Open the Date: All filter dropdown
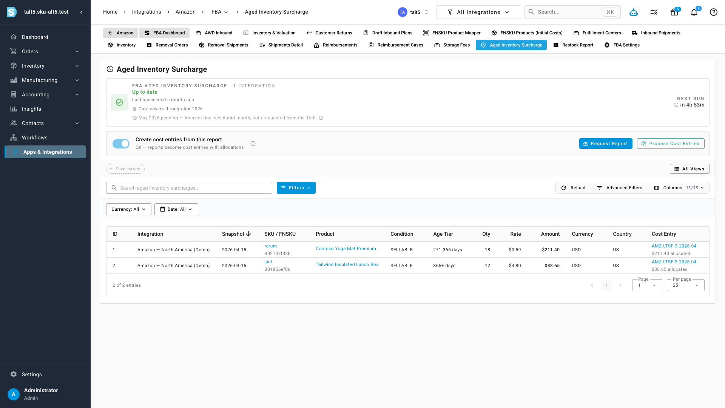 click(x=176, y=209)
